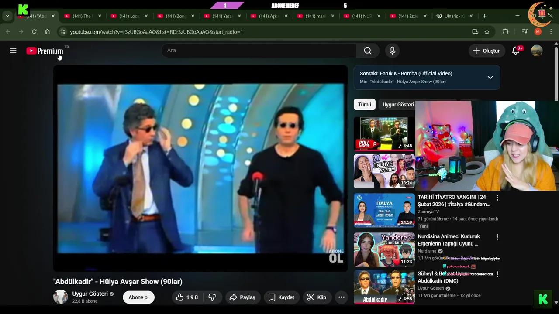Click the 'Abone OL' watermark in video
This screenshot has width=559, height=314.
click(336, 256)
